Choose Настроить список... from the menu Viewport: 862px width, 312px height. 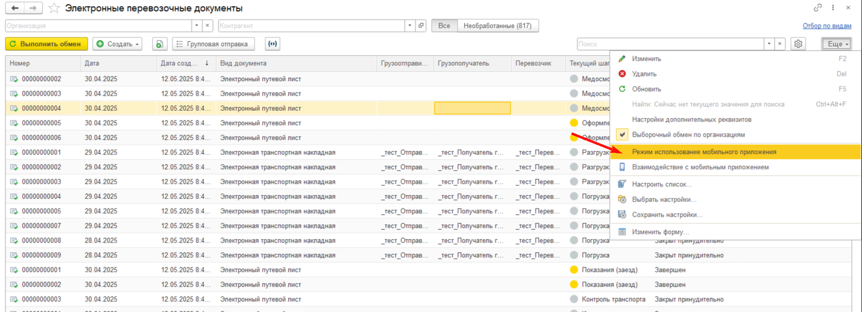[662, 184]
